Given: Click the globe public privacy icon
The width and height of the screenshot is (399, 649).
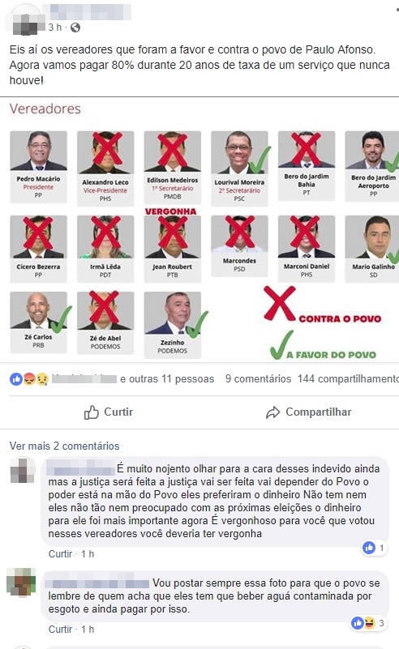Looking at the screenshot, I should pyautogui.click(x=75, y=28).
